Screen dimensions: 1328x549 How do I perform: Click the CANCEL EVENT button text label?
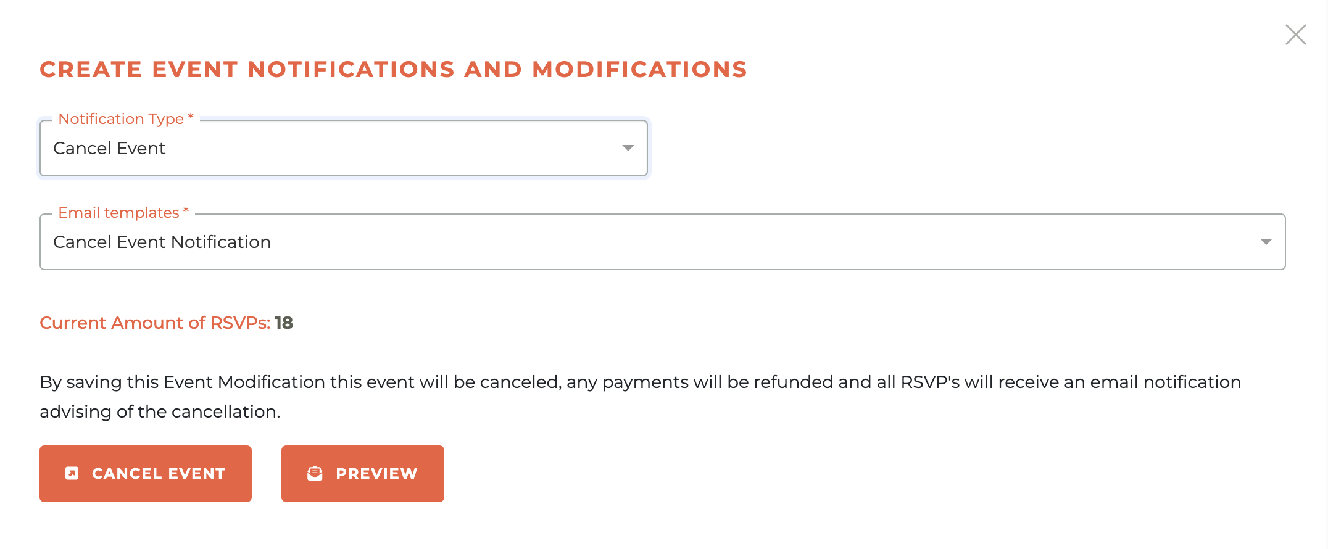[x=159, y=474]
